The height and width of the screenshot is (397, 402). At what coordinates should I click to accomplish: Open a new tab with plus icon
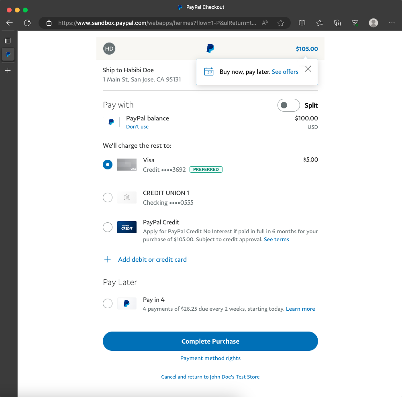click(x=8, y=71)
